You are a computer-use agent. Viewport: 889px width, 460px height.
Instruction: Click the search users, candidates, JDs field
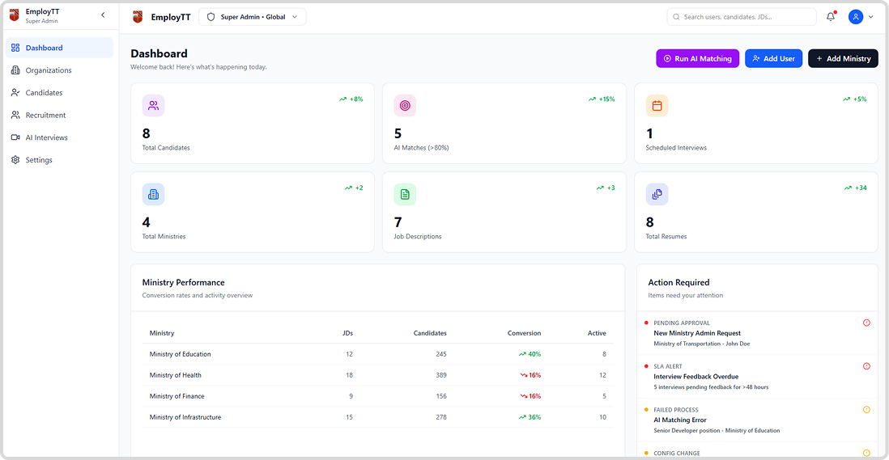742,17
